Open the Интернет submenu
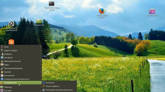Screen dimensions: 165x92 (x=21, y=57)
